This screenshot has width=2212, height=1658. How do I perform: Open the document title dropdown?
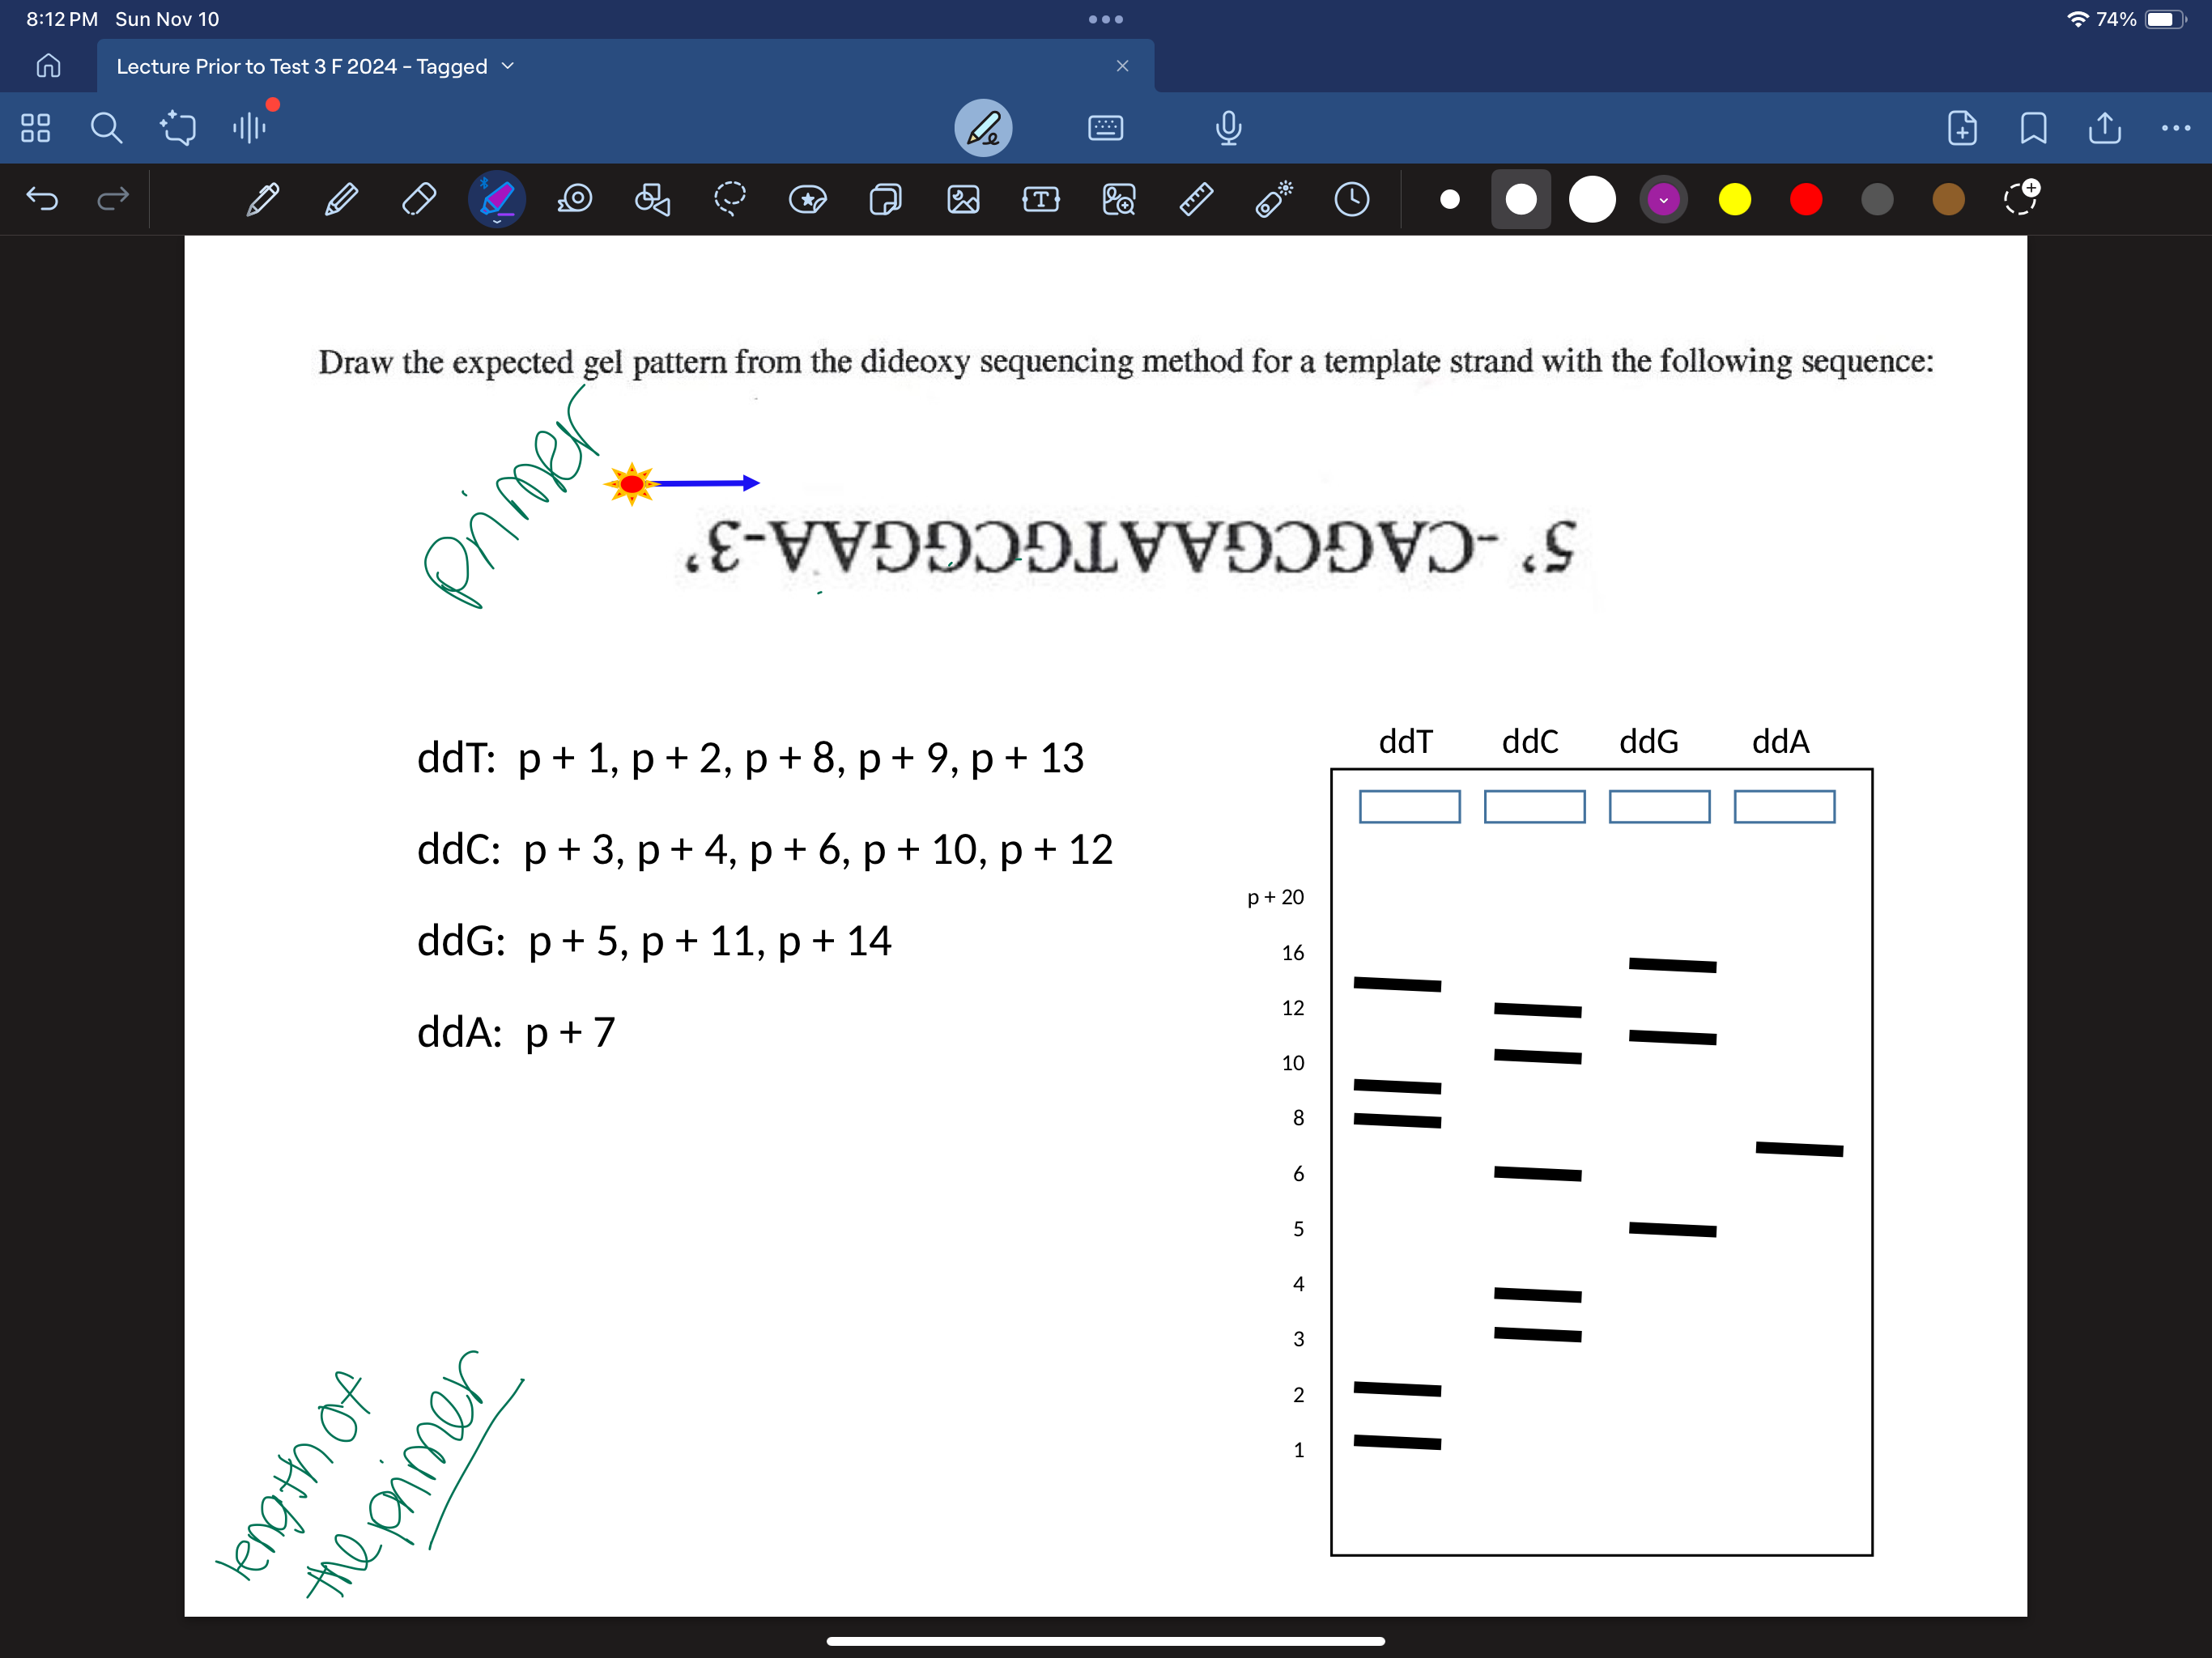click(508, 66)
